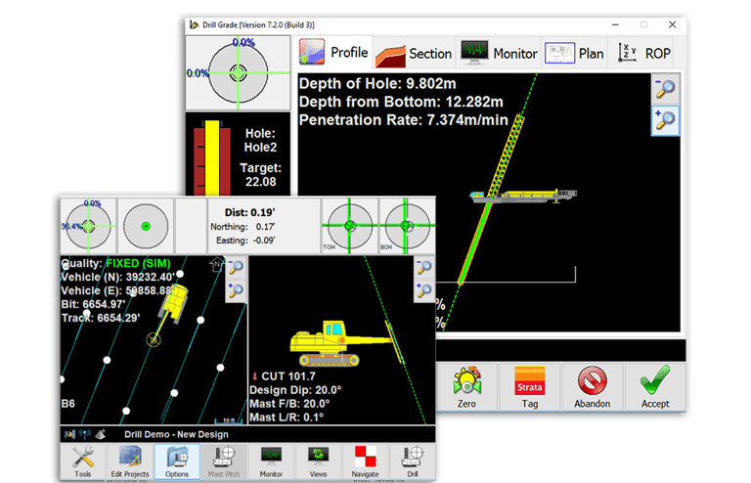
Task: Click the TOH crosshair indicator
Action: 349,226
